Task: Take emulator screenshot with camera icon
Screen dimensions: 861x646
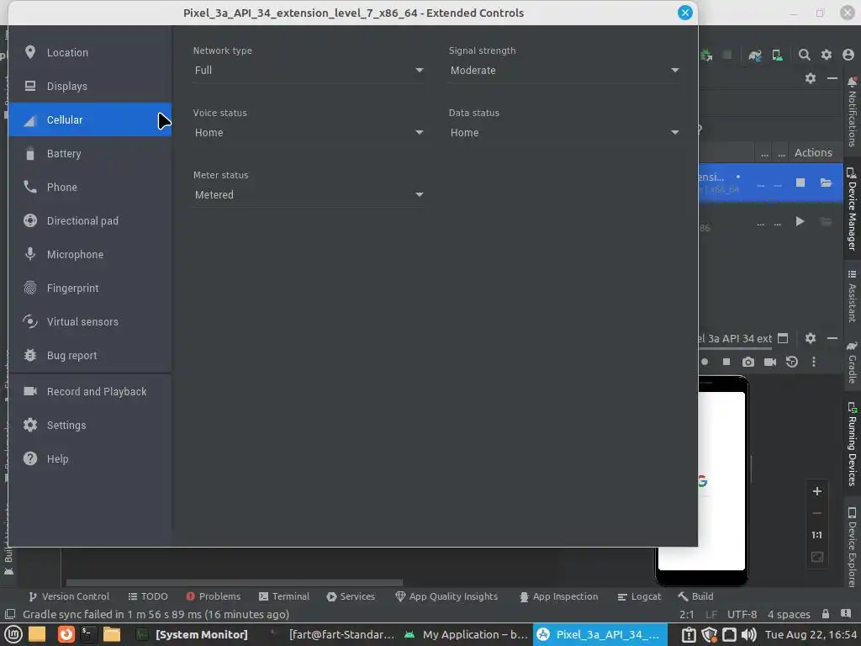Action: click(x=747, y=362)
